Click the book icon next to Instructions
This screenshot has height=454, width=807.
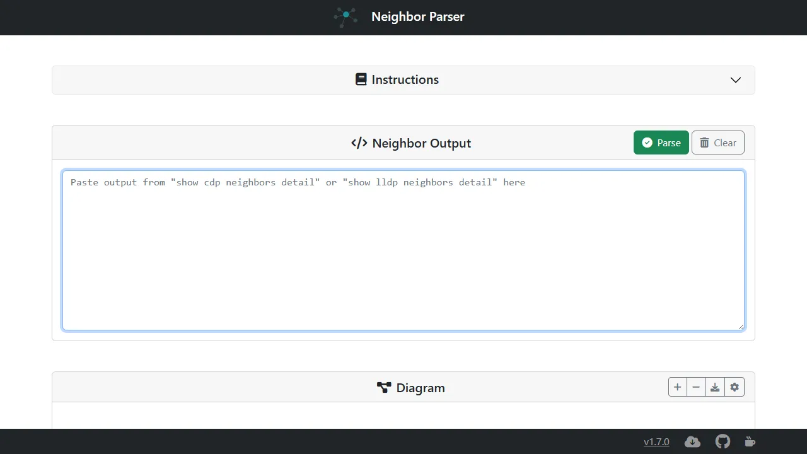[x=361, y=79]
